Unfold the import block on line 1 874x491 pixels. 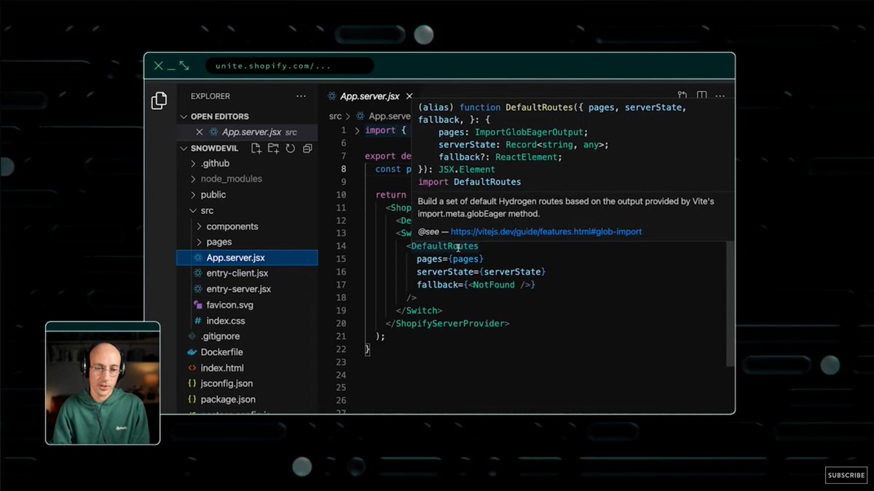click(x=357, y=130)
